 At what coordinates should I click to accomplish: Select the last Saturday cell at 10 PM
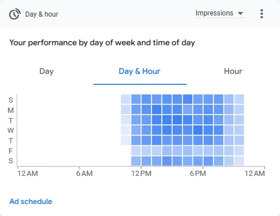pos(239,161)
